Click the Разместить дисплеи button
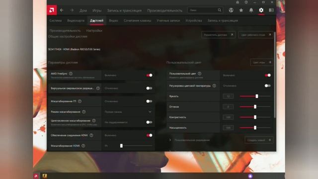 pos(219,35)
